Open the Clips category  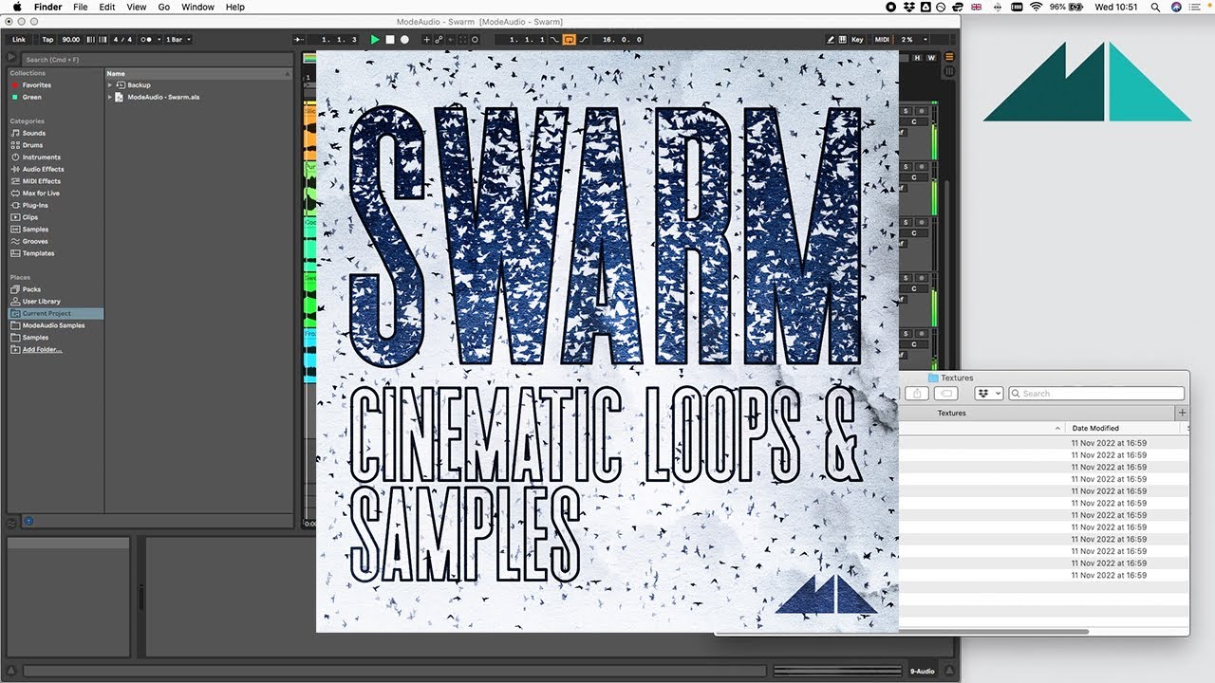coord(30,217)
